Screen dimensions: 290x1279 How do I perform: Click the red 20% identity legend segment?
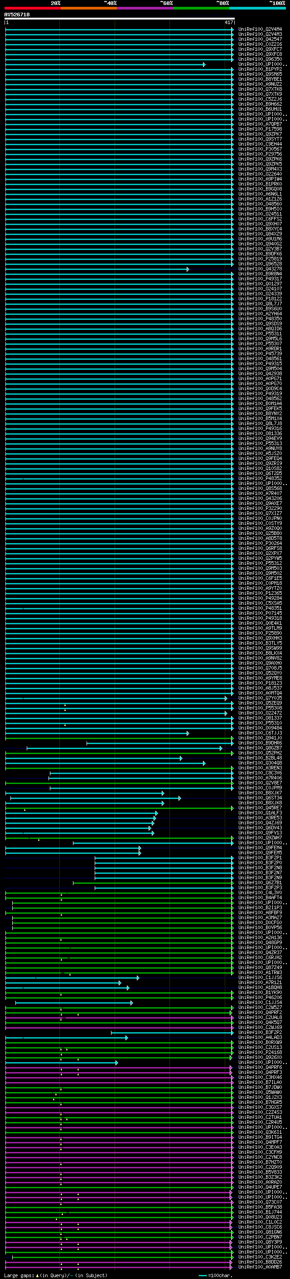32,8
